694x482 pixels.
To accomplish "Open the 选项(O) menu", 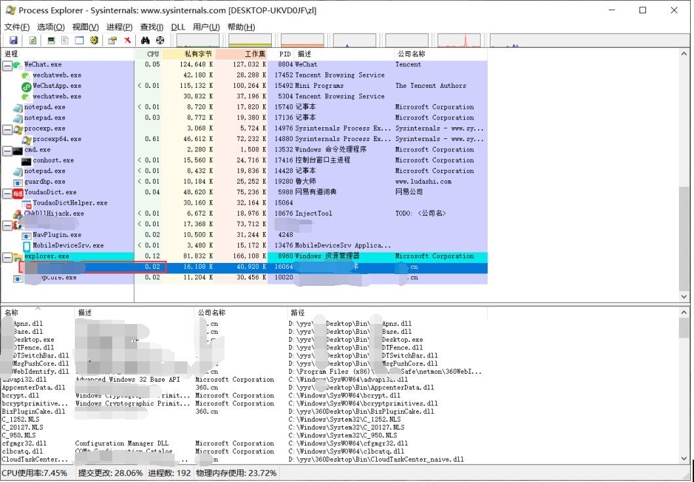I will click(x=51, y=27).
